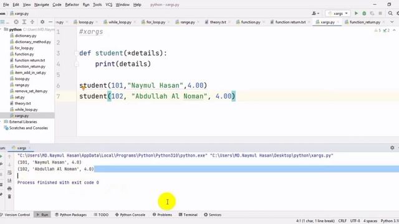Close the xargs run tab
This screenshot has width=399, height=224.
coord(29,148)
